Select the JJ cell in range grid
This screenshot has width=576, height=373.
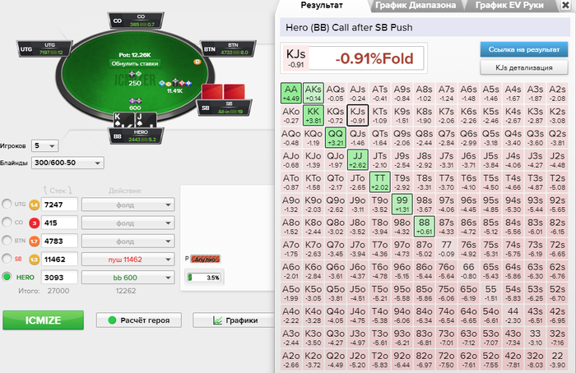tap(357, 159)
